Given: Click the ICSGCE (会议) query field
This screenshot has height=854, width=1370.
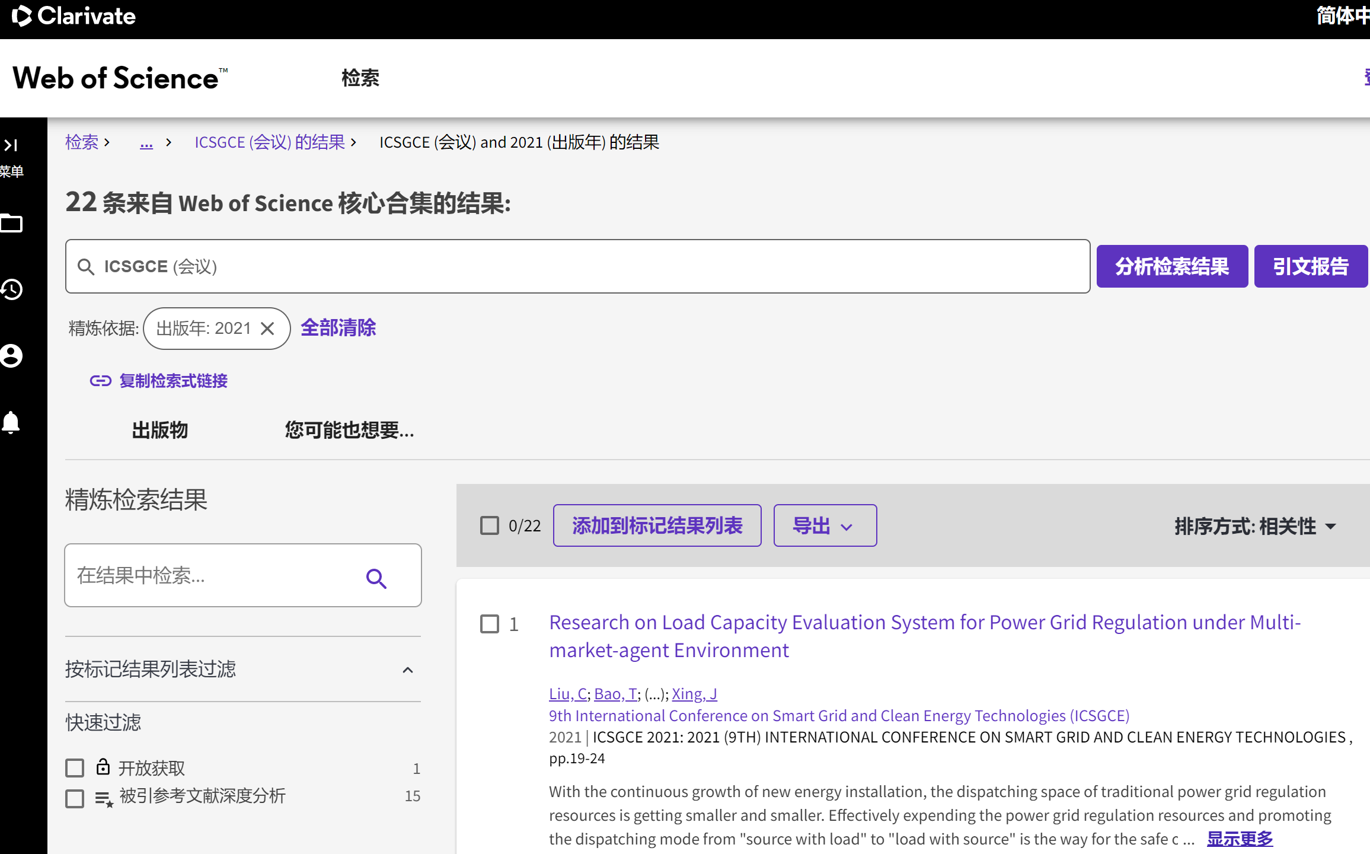Looking at the screenshot, I should tap(577, 266).
